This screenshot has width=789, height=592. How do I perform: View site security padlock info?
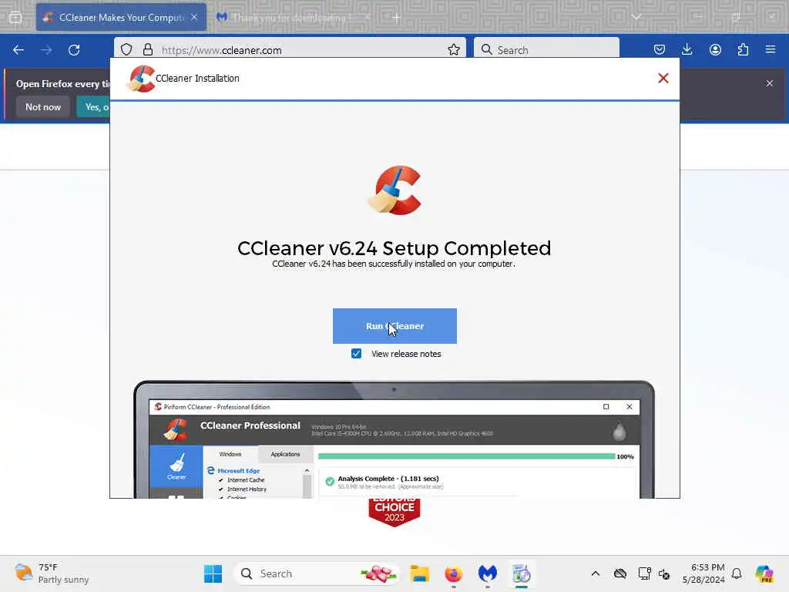[147, 49]
